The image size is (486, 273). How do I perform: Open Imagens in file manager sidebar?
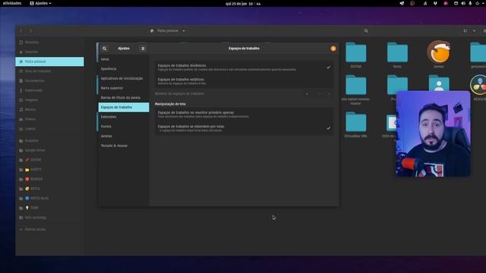coord(49,99)
